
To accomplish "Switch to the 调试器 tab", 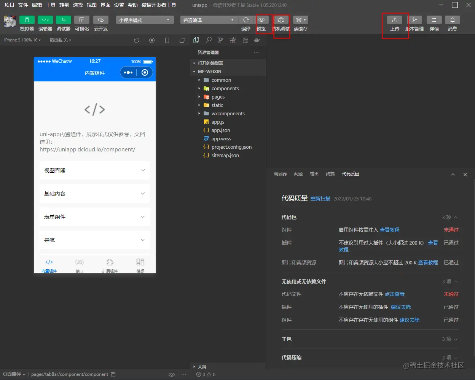I will point(280,174).
